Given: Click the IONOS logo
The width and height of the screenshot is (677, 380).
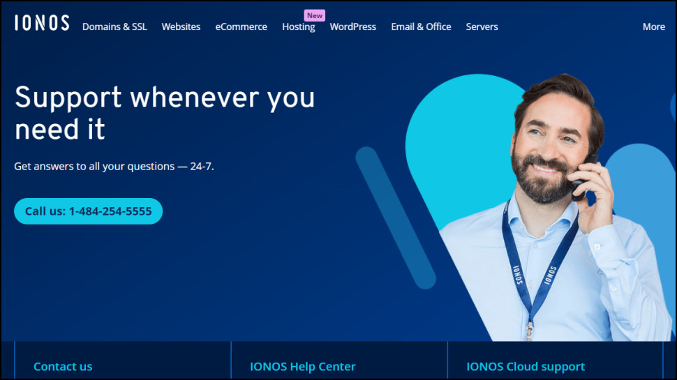Looking at the screenshot, I should pyautogui.click(x=42, y=23).
